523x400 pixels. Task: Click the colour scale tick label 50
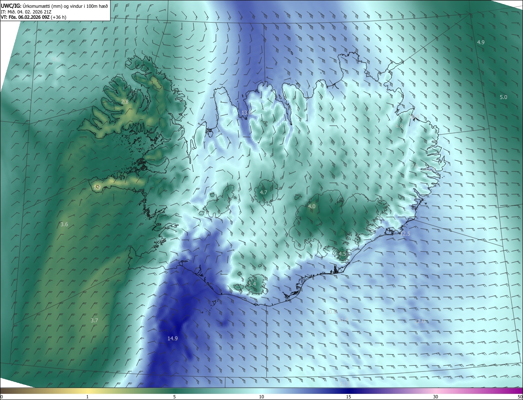click(520, 397)
